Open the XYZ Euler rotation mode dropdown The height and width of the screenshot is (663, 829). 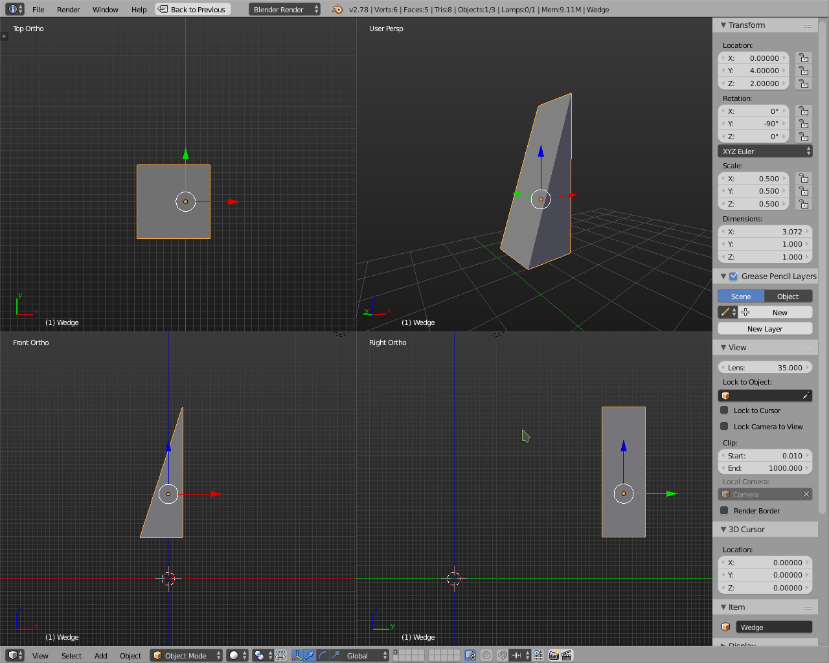pos(765,151)
